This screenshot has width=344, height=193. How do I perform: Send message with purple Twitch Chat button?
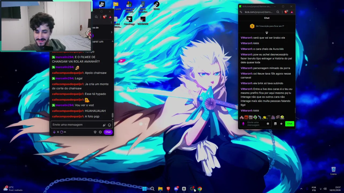point(108,132)
